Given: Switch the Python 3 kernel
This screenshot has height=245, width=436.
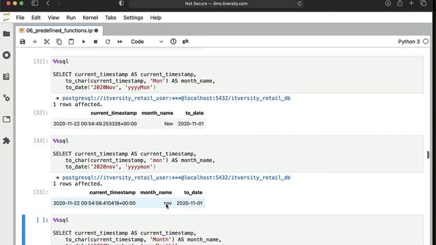Looking at the screenshot, I should [409, 42].
